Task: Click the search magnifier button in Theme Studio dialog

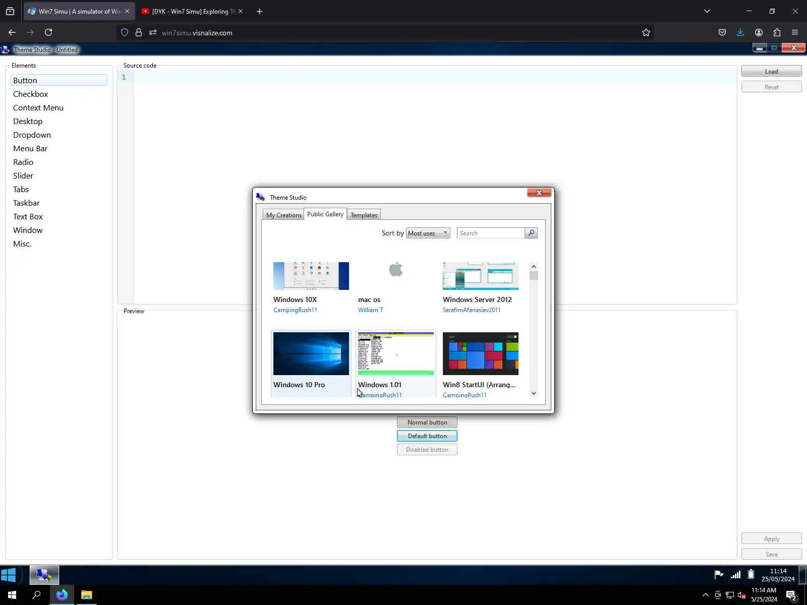Action: click(531, 233)
